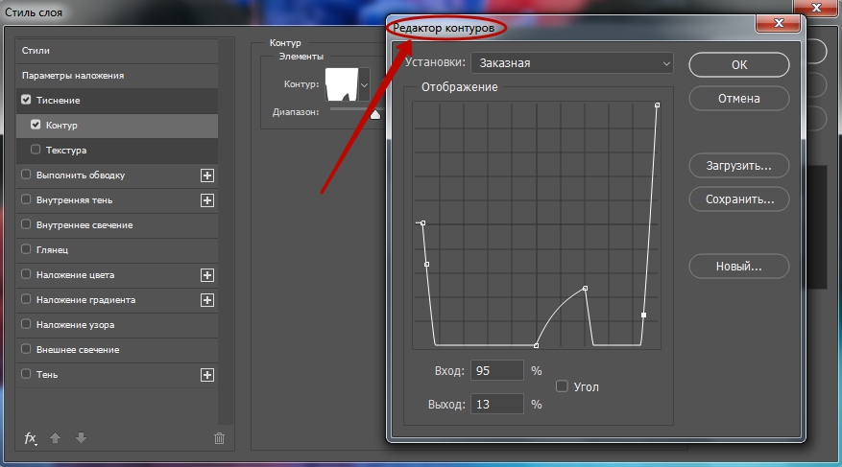The height and width of the screenshot is (467, 842).
Task: Enable the Тень checkbox
Action: point(26,374)
